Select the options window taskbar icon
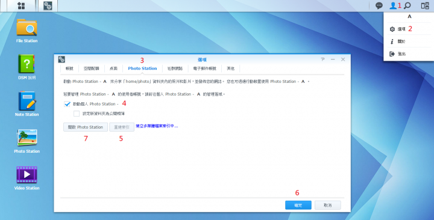 coord(48,6)
